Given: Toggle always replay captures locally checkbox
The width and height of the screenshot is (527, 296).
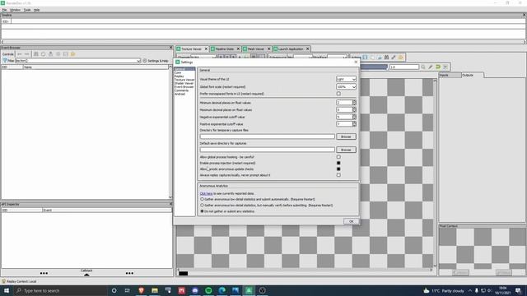Looking at the screenshot, I should coord(338,175).
